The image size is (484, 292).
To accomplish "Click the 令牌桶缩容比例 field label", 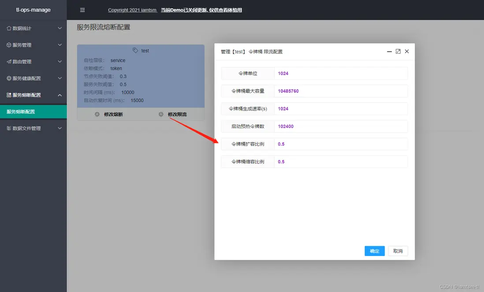I will [x=248, y=162].
